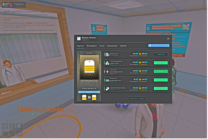Click the crown icon in Патрулирование row
The width and height of the screenshot is (208, 139).
tap(141, 62)
